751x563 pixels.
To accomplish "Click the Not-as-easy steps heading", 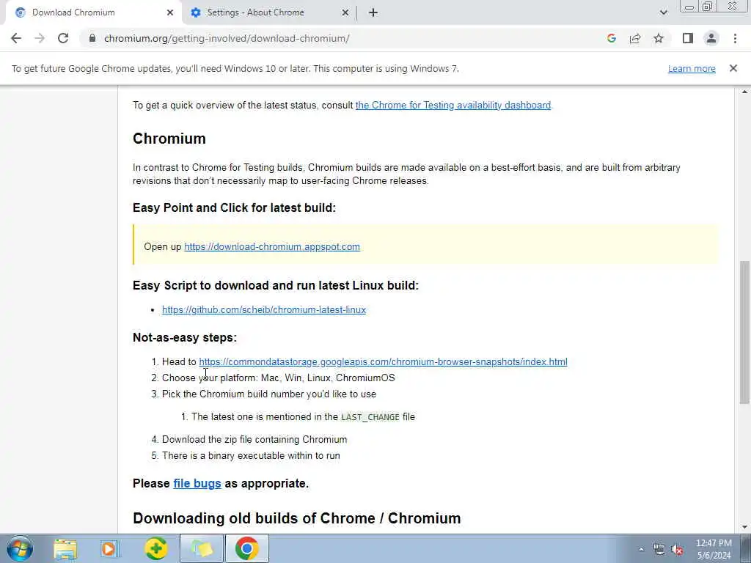I will point(185,337).
